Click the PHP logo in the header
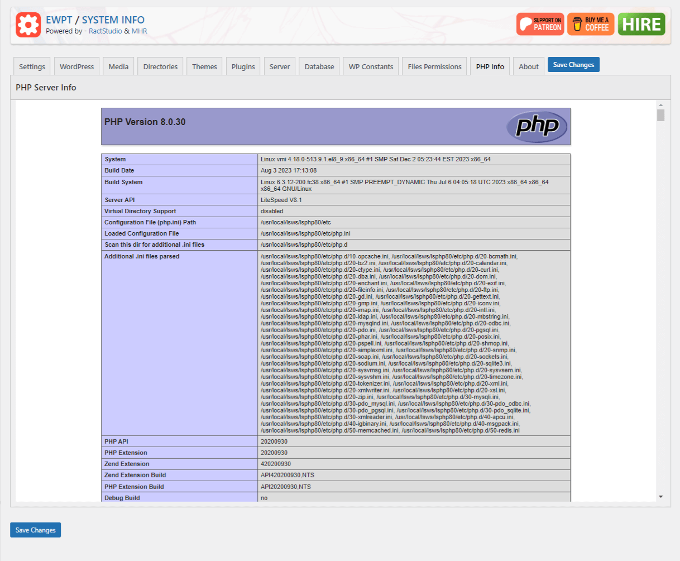The width and height of the screenshot is (680, 561). coord(537,127)
